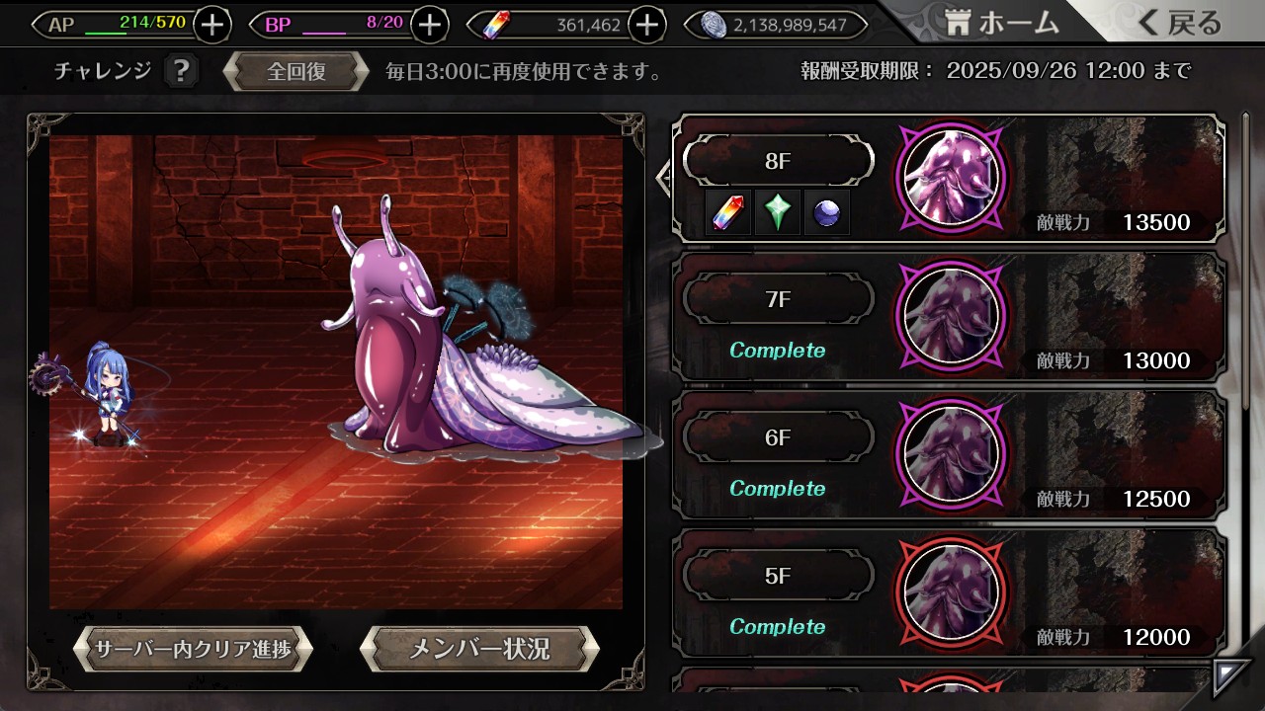Collapse the floor list left arrow
The height and width of the screenshot is (711, 1265).
tap(663, 178)
